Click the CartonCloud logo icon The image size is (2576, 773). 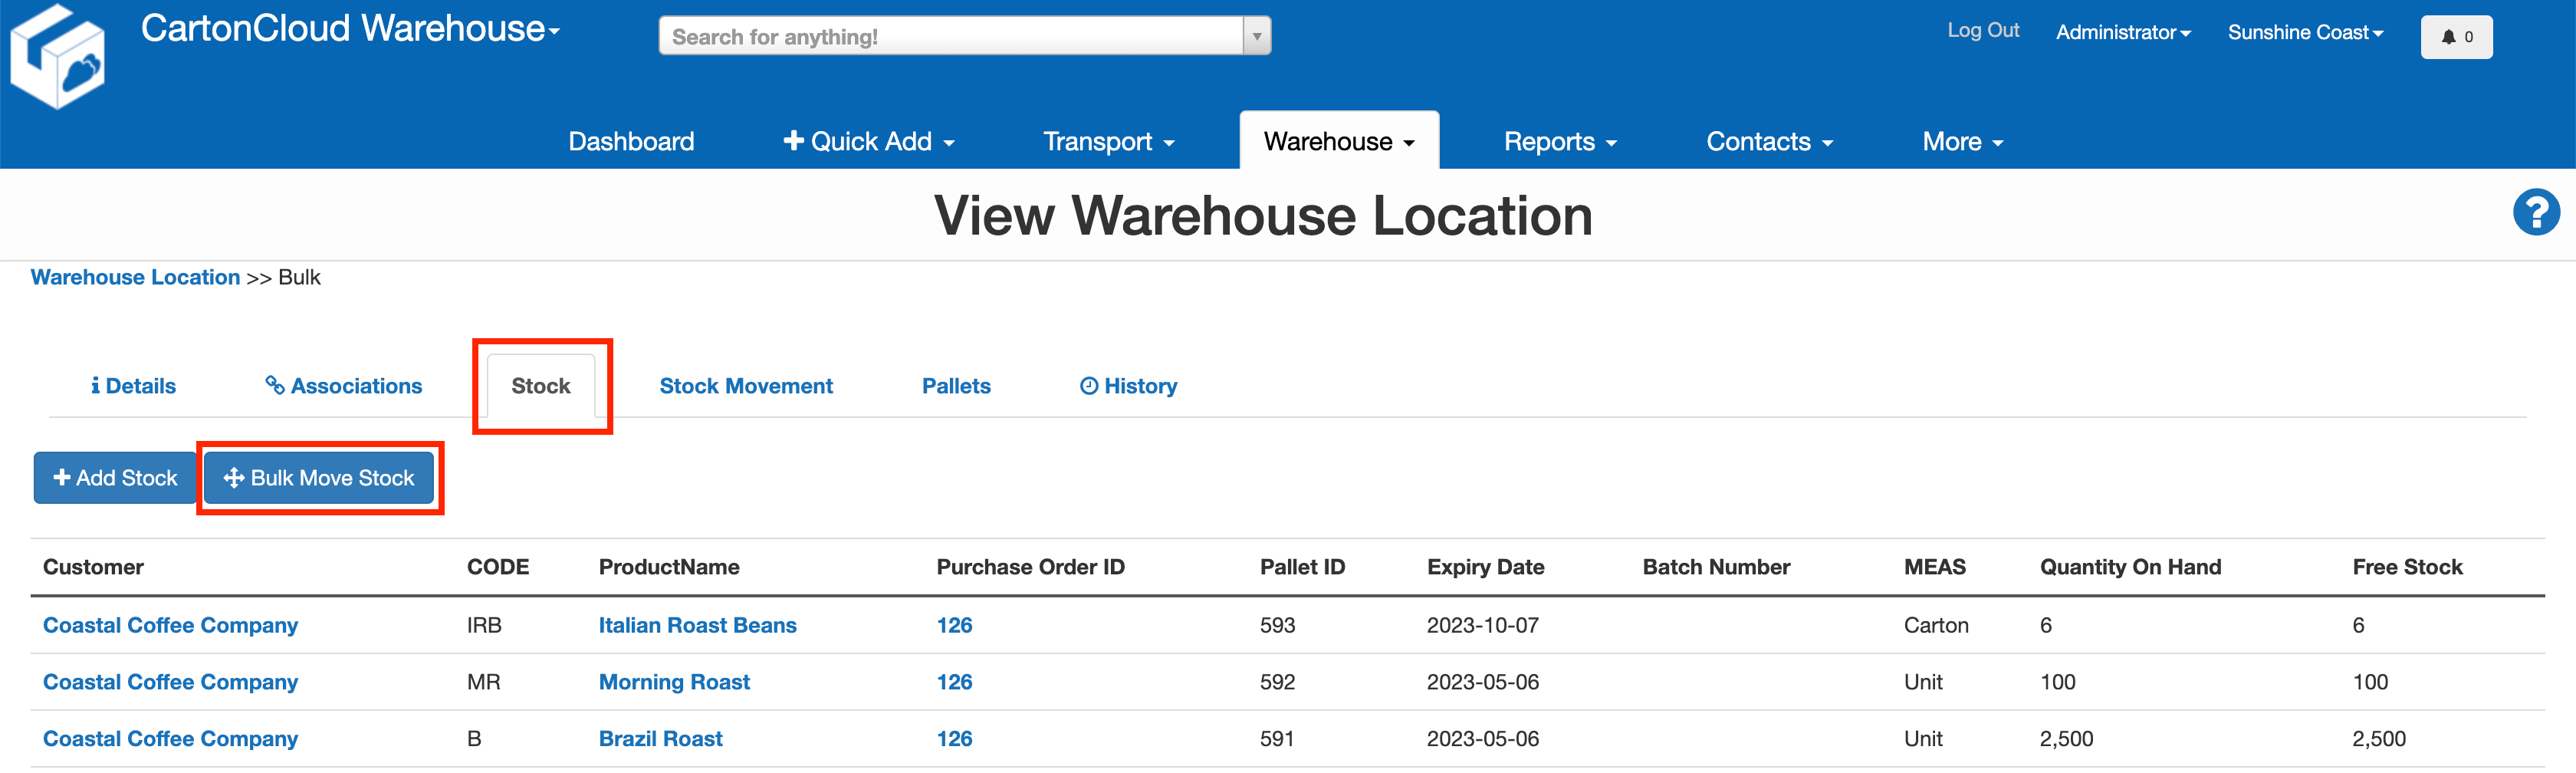tap(57, 55)
